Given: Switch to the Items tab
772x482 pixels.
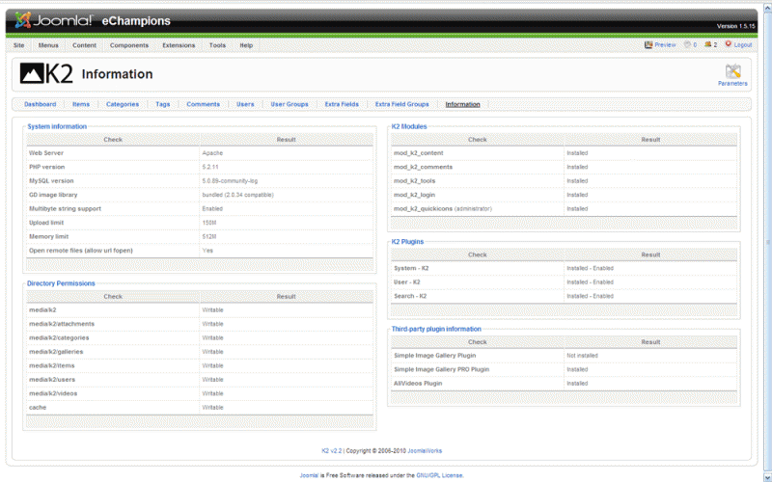Looking at the screenshot, I should click(x=81, y=104).
